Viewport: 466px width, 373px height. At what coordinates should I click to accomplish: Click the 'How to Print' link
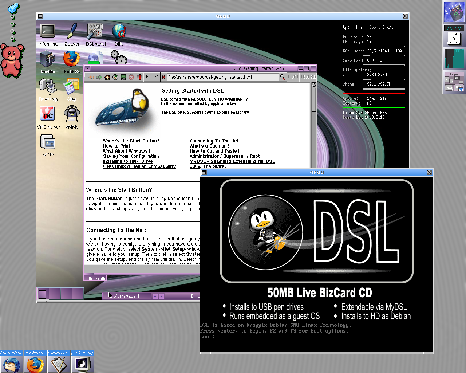116,146
